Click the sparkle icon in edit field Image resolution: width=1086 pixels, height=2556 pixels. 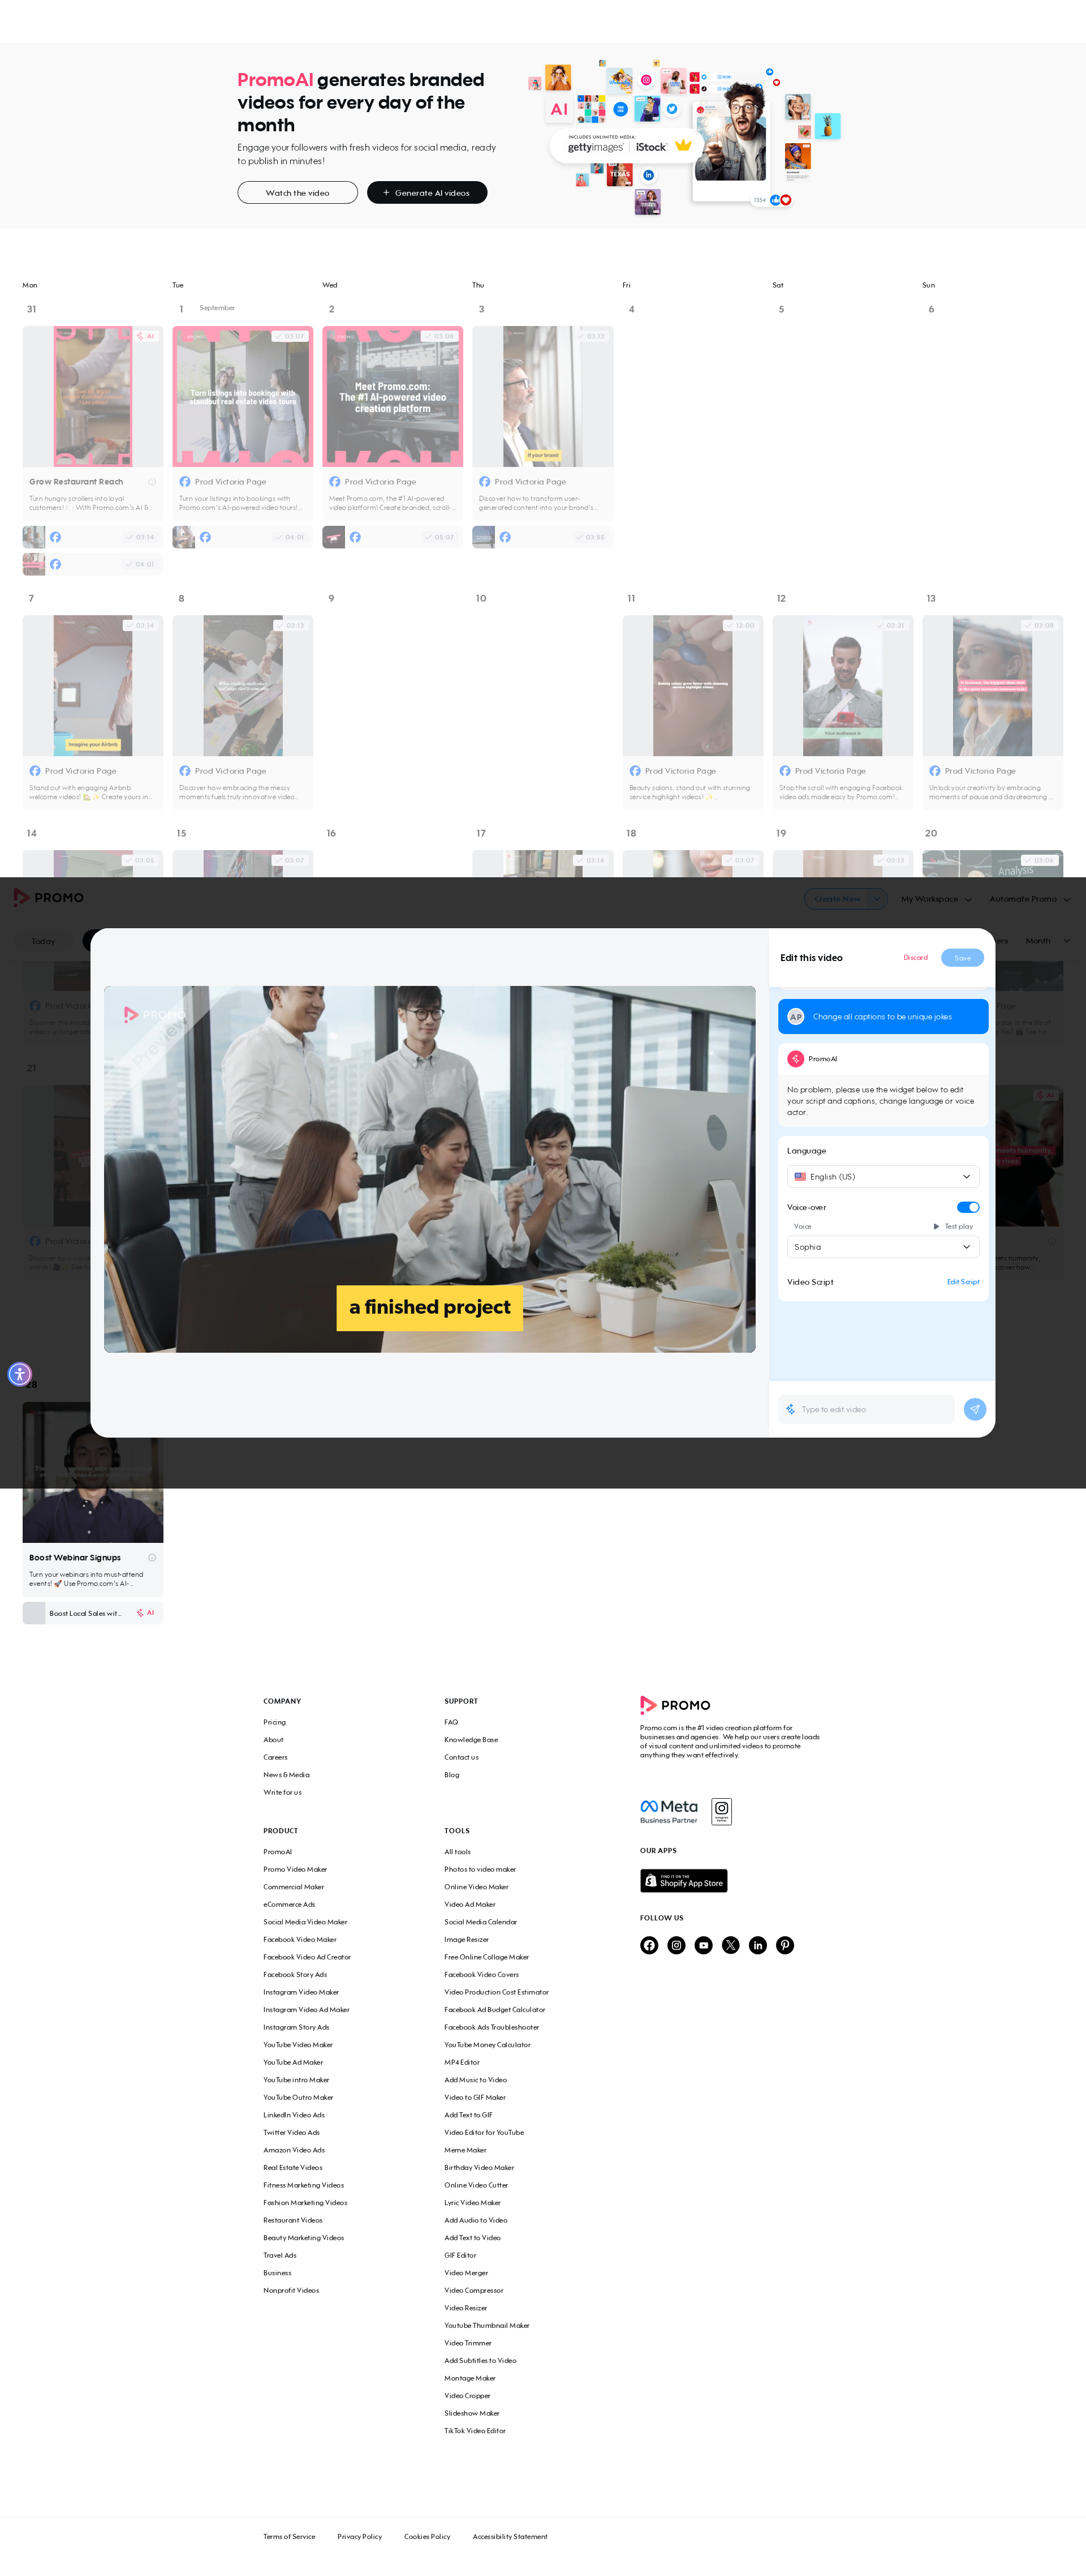790,1409
